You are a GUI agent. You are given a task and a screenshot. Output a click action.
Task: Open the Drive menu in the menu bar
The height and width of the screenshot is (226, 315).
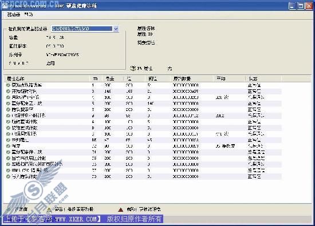tap(14, 14)
